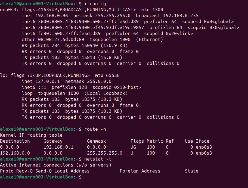Click the route -n command text
The image size is (248, 188).
tap(95, 129)
